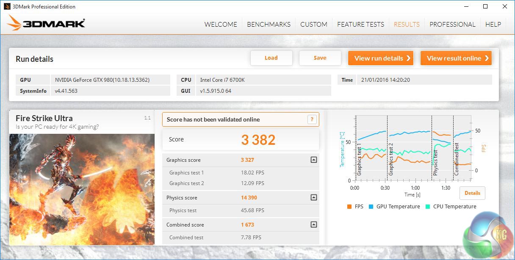
Task: Click View run details button
Action: click(381, 58)
